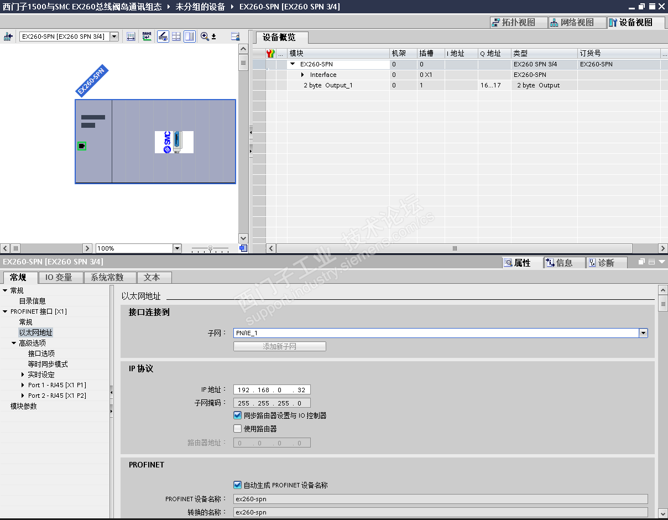Expand the 实时设定 tree node
668x520 pixels.
coord(23,375)
